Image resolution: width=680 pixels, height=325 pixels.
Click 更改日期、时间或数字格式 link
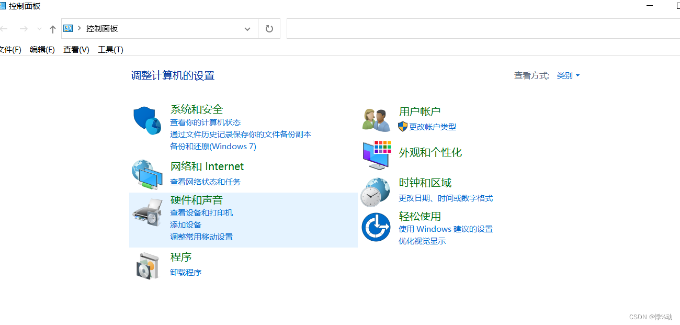tap(446, 198)
